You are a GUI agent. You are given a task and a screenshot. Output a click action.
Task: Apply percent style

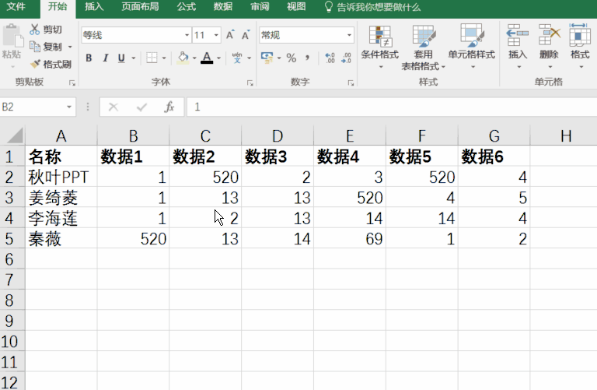click(292, 58)
